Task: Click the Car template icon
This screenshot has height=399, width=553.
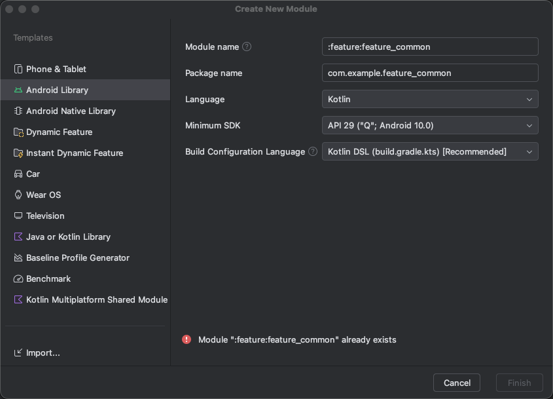Action: [x=18, y=174]
